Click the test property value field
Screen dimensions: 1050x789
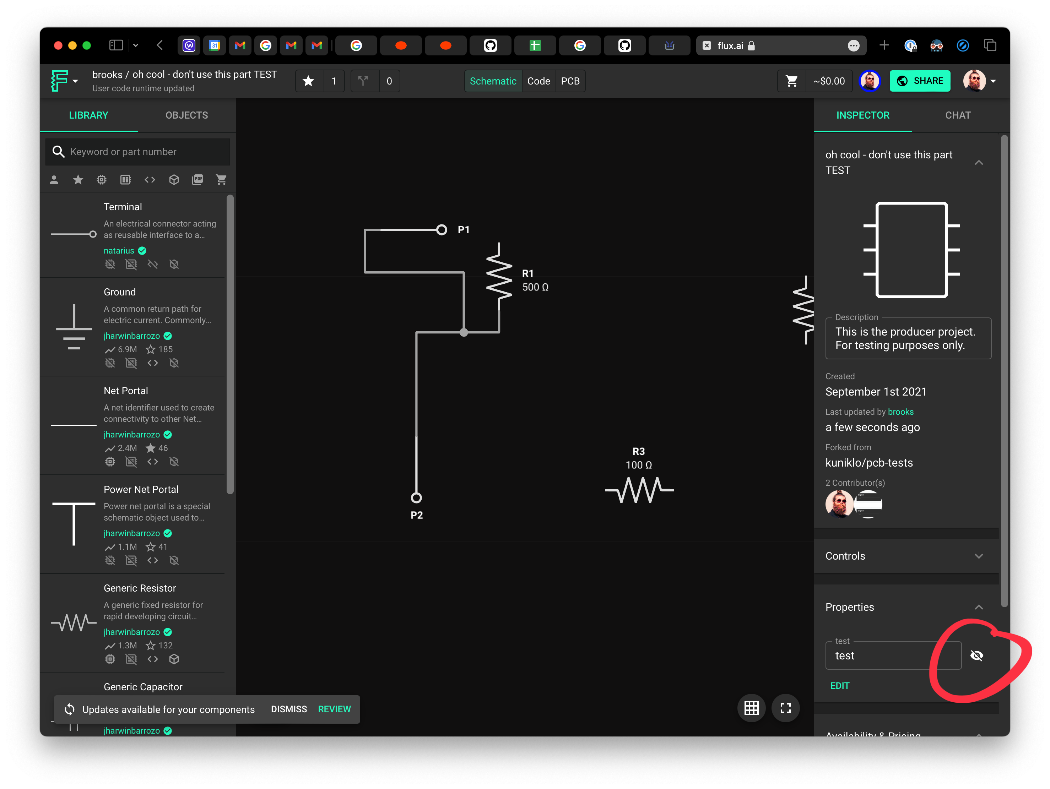[893, 655]
